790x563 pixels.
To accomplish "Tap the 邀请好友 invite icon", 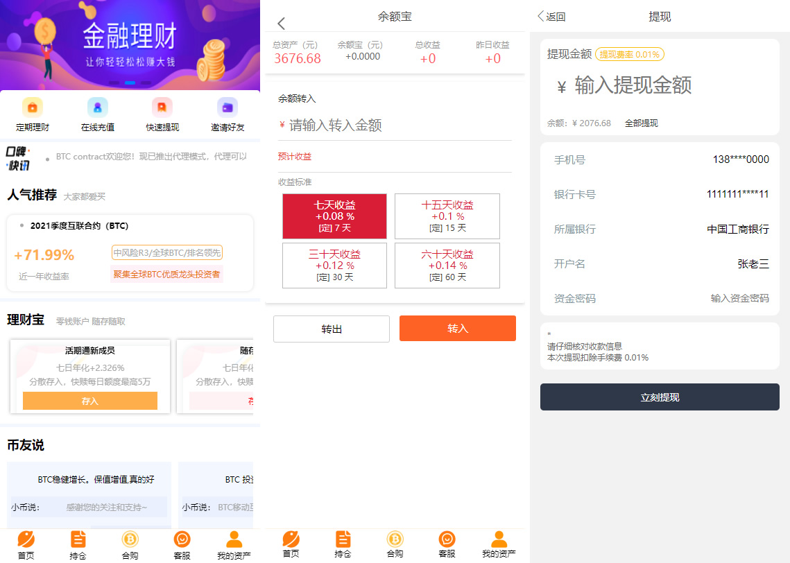I will [227, 107].
